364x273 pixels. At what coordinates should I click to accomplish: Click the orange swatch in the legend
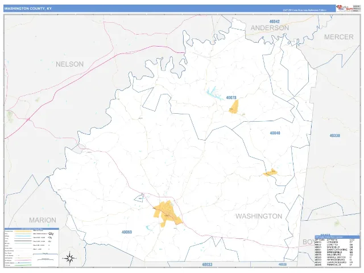point(23,231)
